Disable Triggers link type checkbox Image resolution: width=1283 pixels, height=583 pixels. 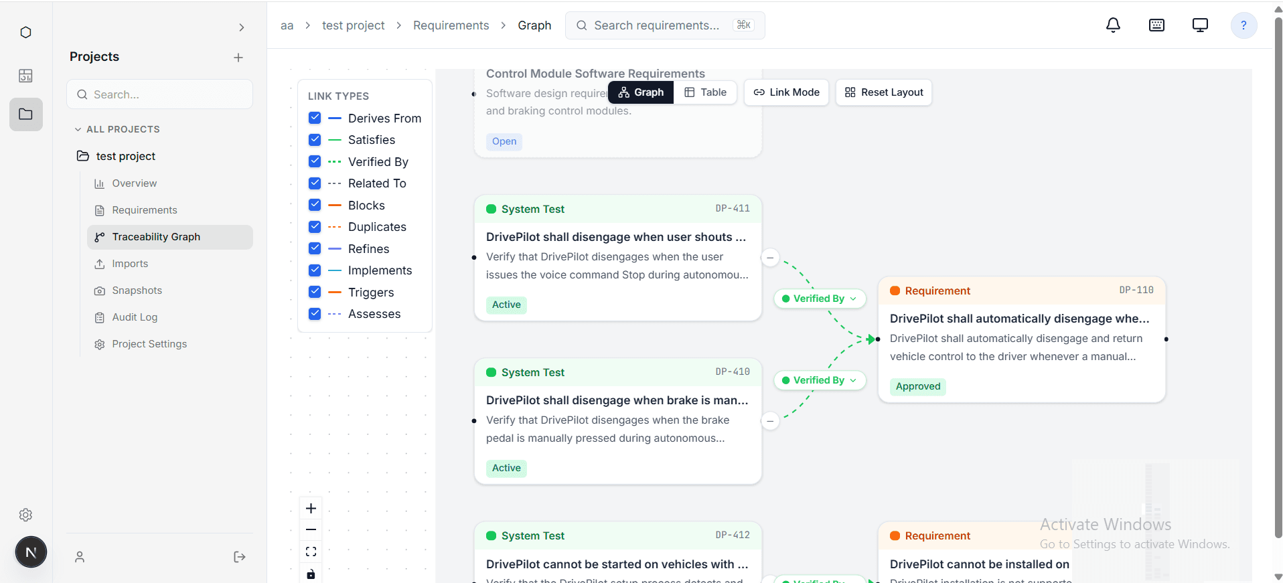pos(315,292)
